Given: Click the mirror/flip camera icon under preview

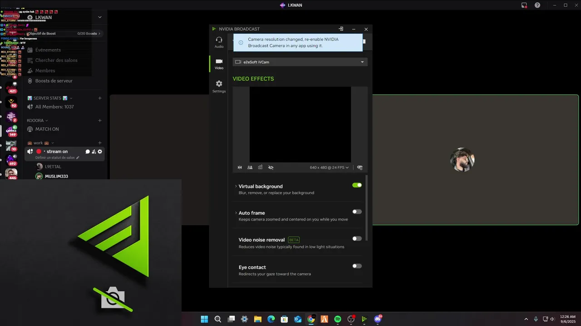Looking at the screenshot, I should point(240,168).
